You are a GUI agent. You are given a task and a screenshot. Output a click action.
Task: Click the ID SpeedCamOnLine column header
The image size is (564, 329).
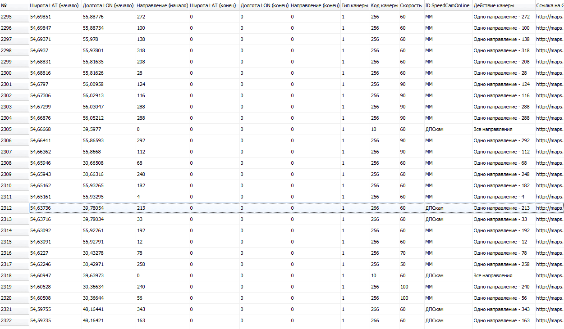click(x=448, y=5)
